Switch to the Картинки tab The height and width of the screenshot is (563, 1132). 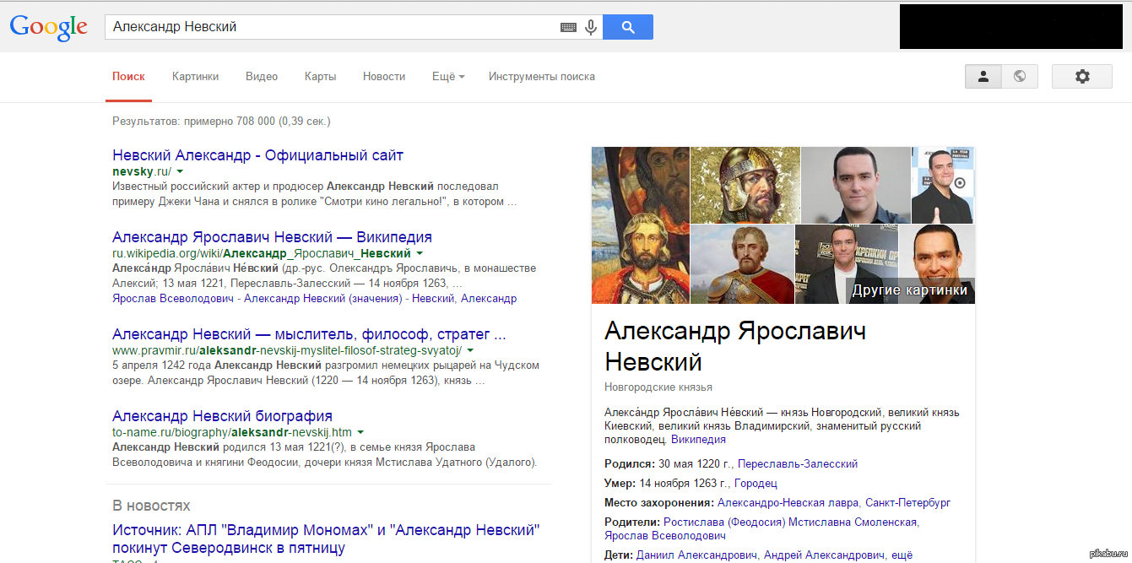(x=195, y=76)
